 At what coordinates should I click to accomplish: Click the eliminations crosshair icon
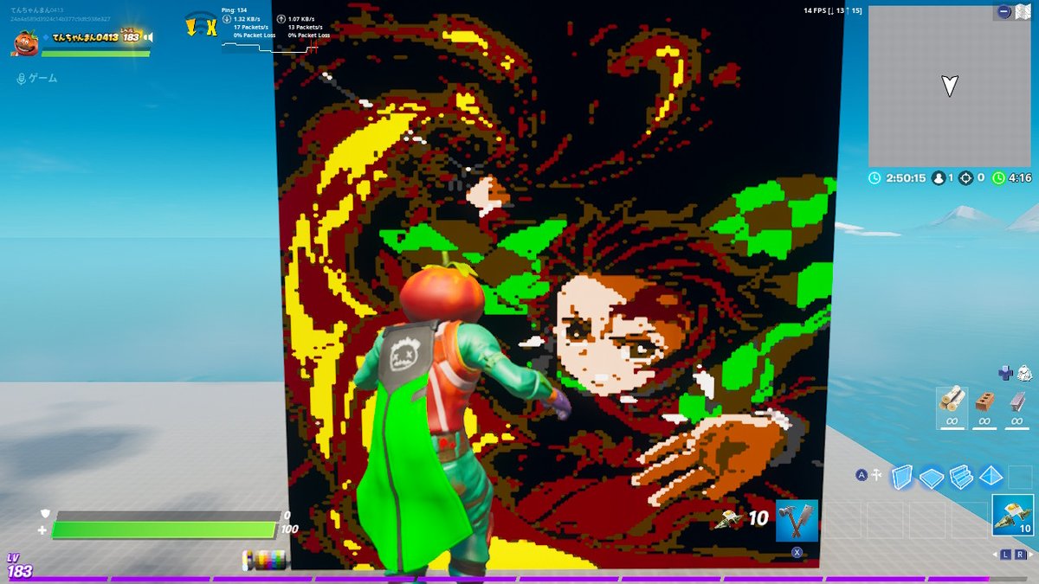click(x=965, y=178)
